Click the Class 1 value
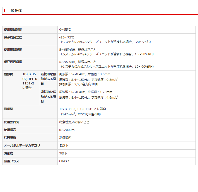Image resolution: width=198 pixels, height=192 pixels. 64,161
